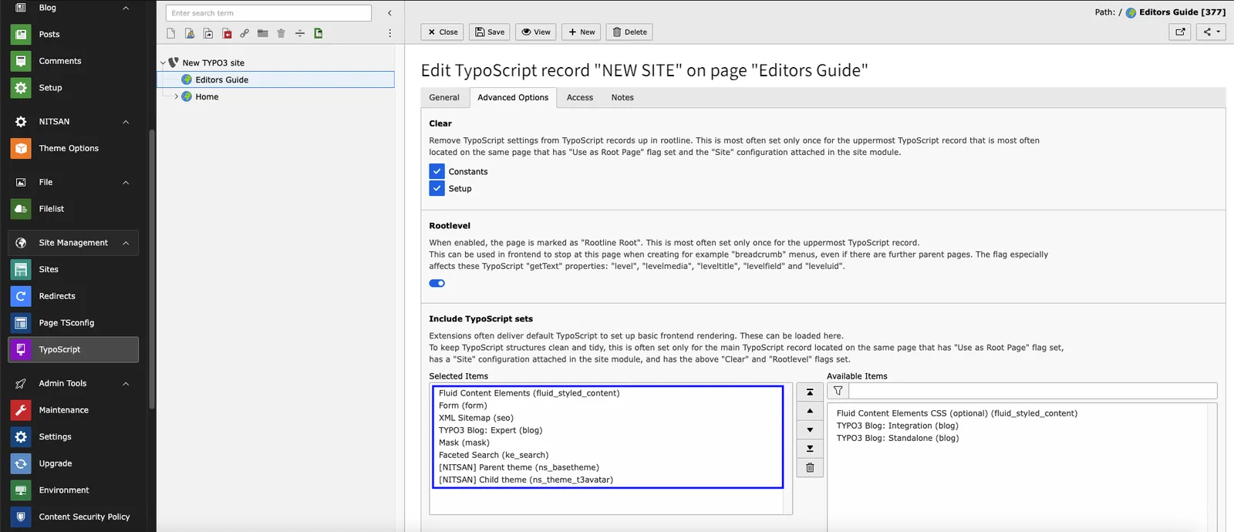Select 'XML Sitemap (seo)' in Selected Items
Image resolution: width=1234 pixels, height=532 pixels.
pos(476,418)
